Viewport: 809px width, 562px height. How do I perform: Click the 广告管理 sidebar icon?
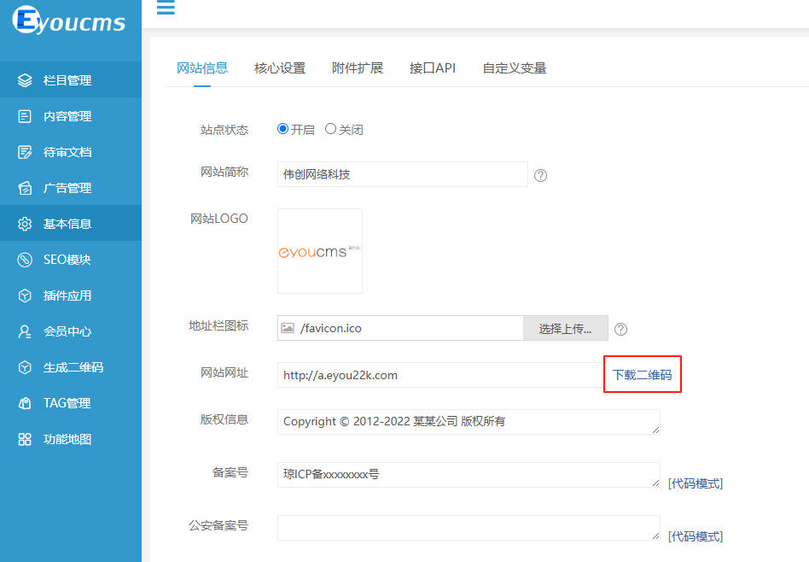(25, 188)
